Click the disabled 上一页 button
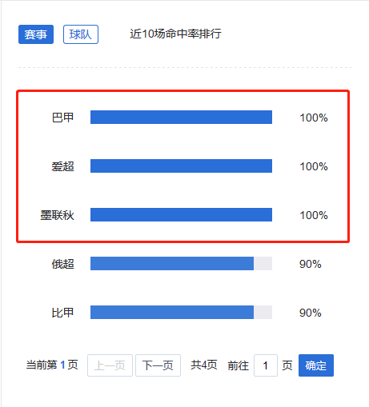This screenshot has width=369, height=407. (110, 365)
